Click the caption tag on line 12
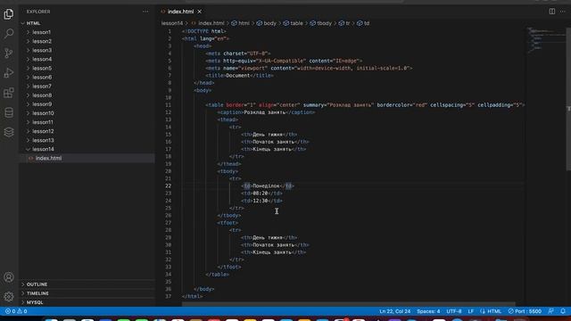This screenshot has width=571, height=321. [x=230, y=112]
